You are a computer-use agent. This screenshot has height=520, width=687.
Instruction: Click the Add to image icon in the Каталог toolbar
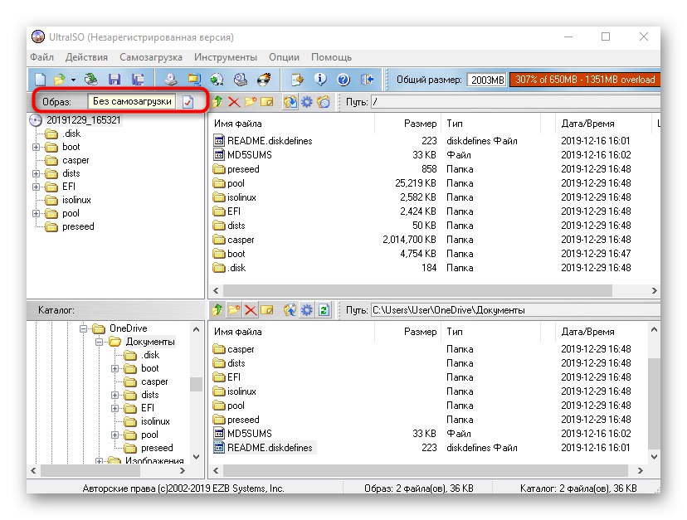(x=290, y=310)
